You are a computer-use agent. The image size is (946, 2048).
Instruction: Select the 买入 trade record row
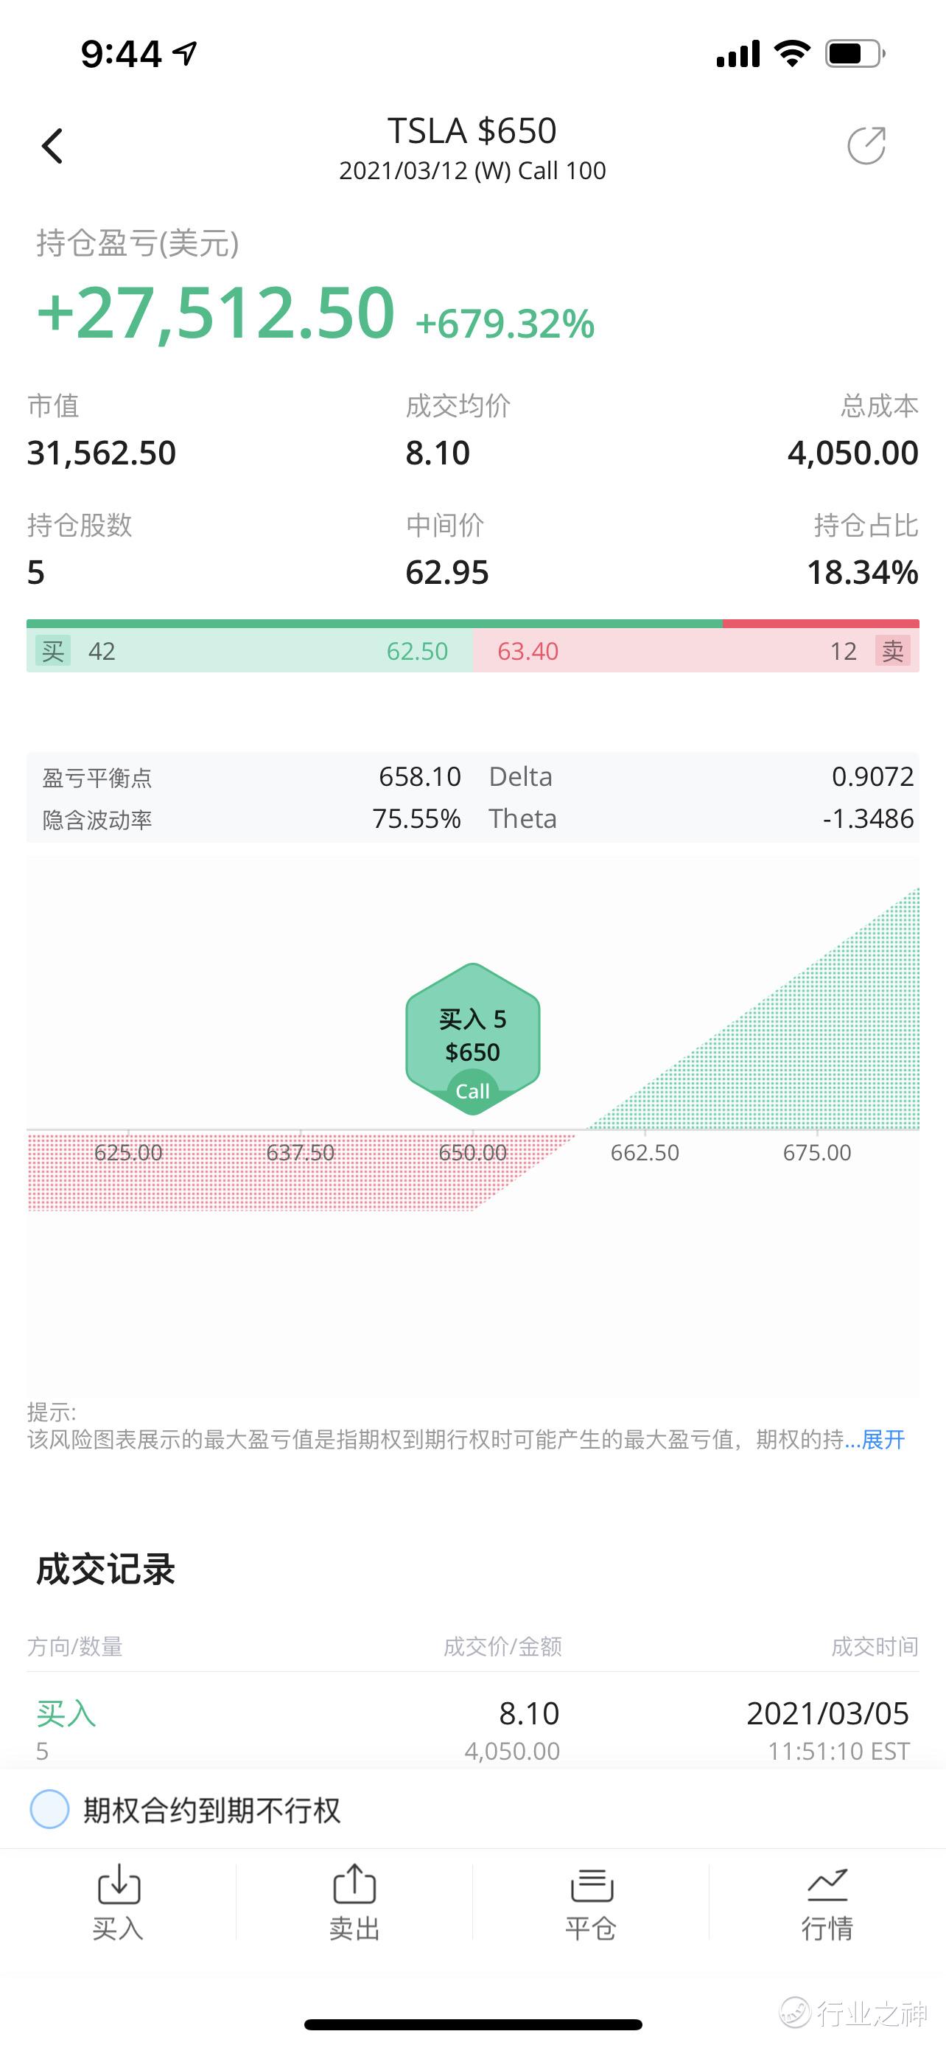pos(472,1728)
